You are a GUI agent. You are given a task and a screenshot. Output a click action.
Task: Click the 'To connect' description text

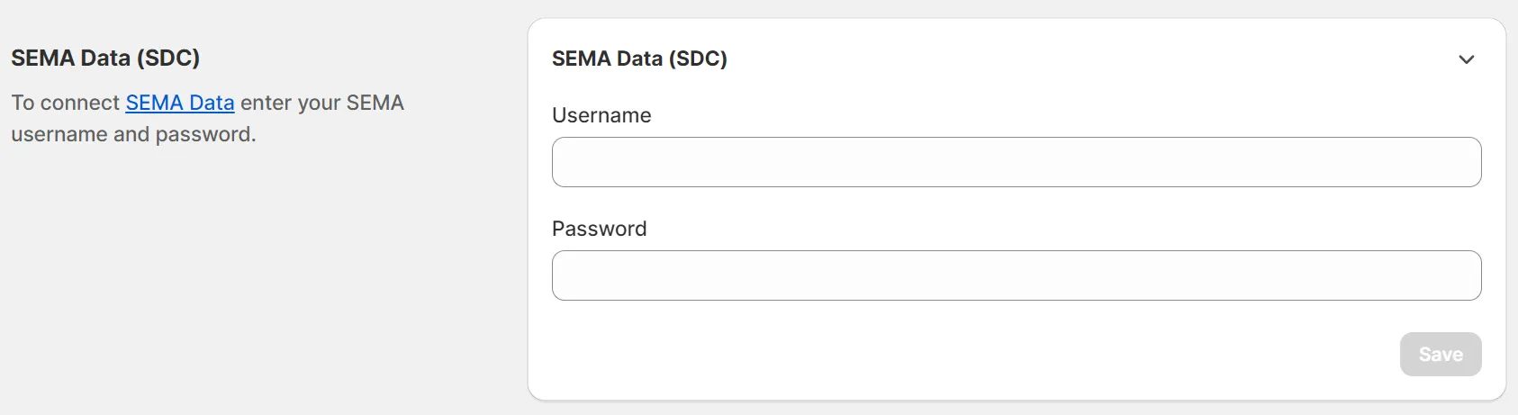coord(65,103)
